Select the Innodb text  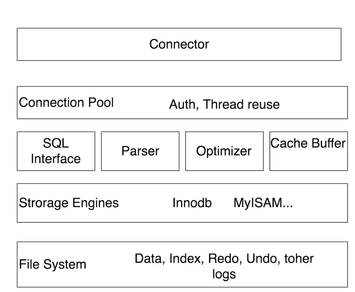point(192,203)
